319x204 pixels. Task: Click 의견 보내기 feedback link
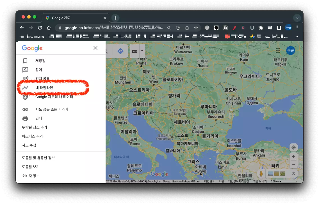[x=260, y=182]
